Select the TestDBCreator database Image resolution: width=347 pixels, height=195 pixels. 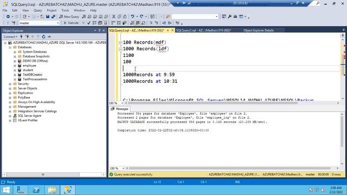(33, 75)
